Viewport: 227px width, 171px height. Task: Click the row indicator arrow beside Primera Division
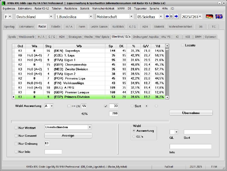[13, 97]
